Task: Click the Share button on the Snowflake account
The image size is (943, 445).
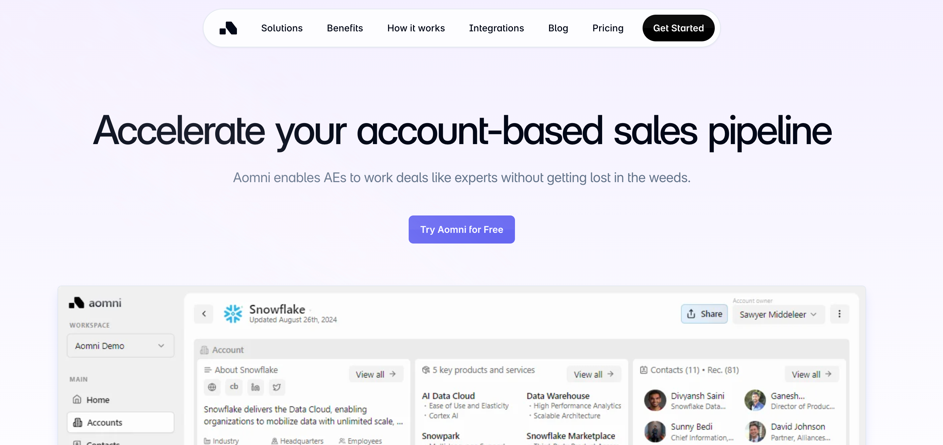Action: pyautogui.click(x=704, y=314)
